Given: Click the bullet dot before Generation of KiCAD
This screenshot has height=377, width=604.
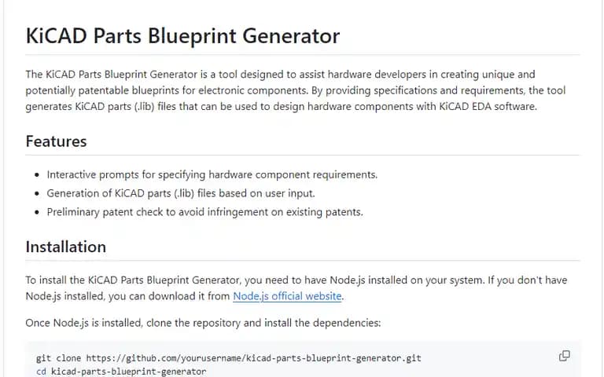Looking at the screenshot, I should pyautogui.click(x=37, y=193).
